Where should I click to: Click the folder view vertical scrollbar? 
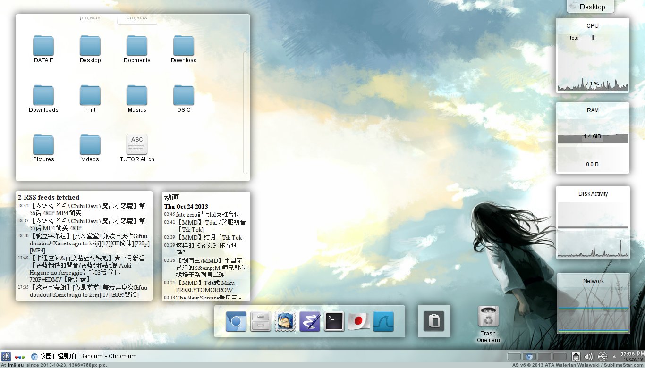(245, 112)
